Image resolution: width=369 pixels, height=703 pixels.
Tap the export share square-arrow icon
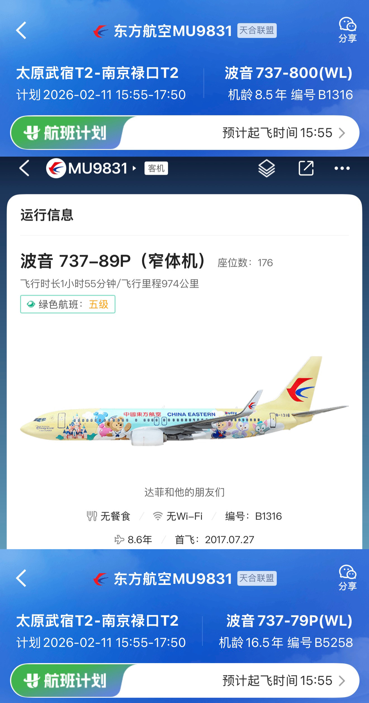point(306,168)
